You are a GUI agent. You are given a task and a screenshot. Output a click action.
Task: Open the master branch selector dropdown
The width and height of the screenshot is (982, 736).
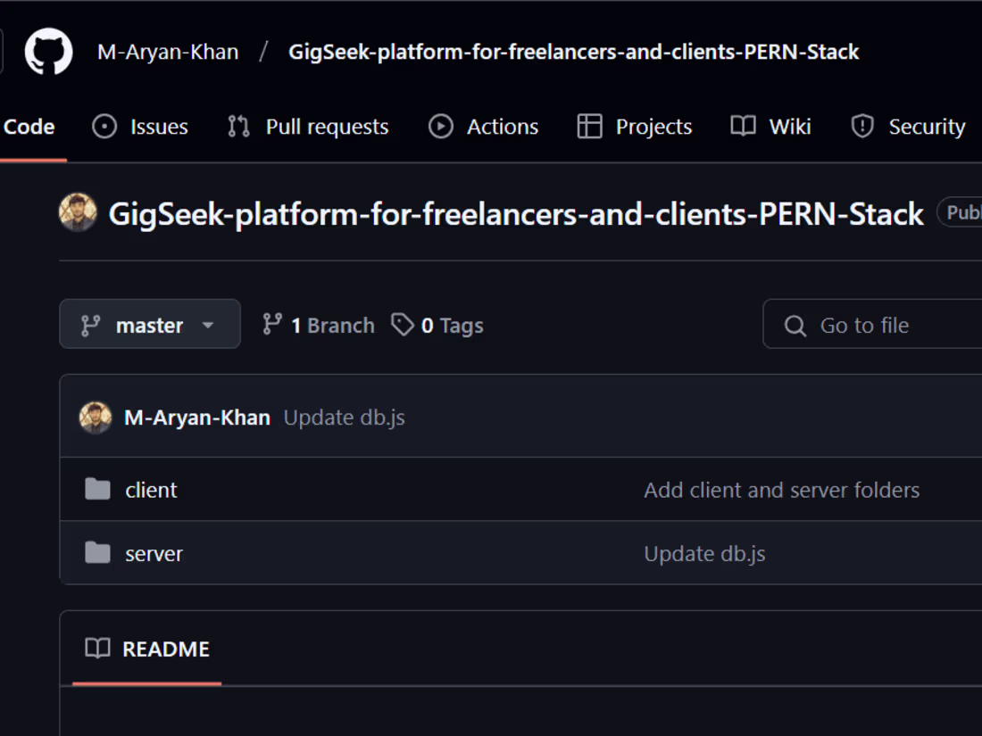pos(149,324)
